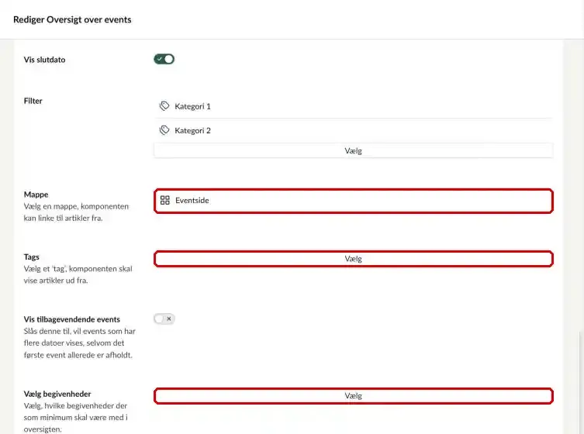584x434 pixels.
Task: Click the Vis slutdato label
Action: pyautogui.click(x=44, y=60)
